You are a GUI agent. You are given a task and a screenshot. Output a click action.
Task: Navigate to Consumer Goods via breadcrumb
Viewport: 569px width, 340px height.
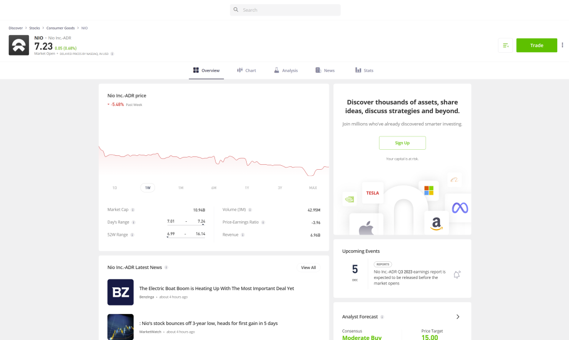point(60,28)
